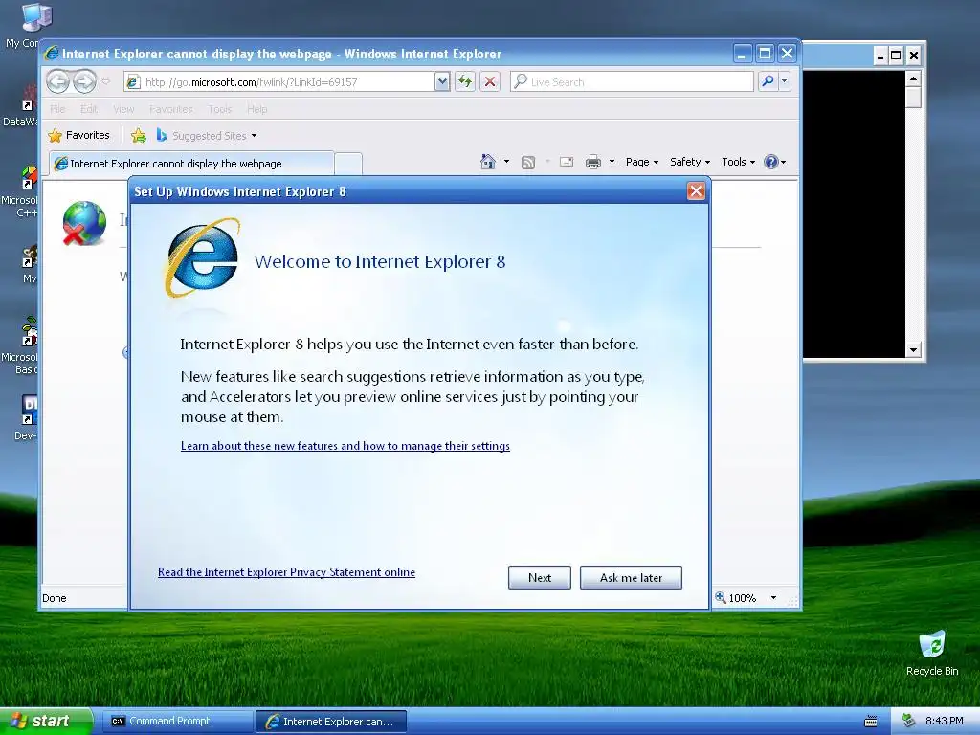This screenshot has height=735, width=980.
Task: Open the Help menu
Action: tap(256, 109)
